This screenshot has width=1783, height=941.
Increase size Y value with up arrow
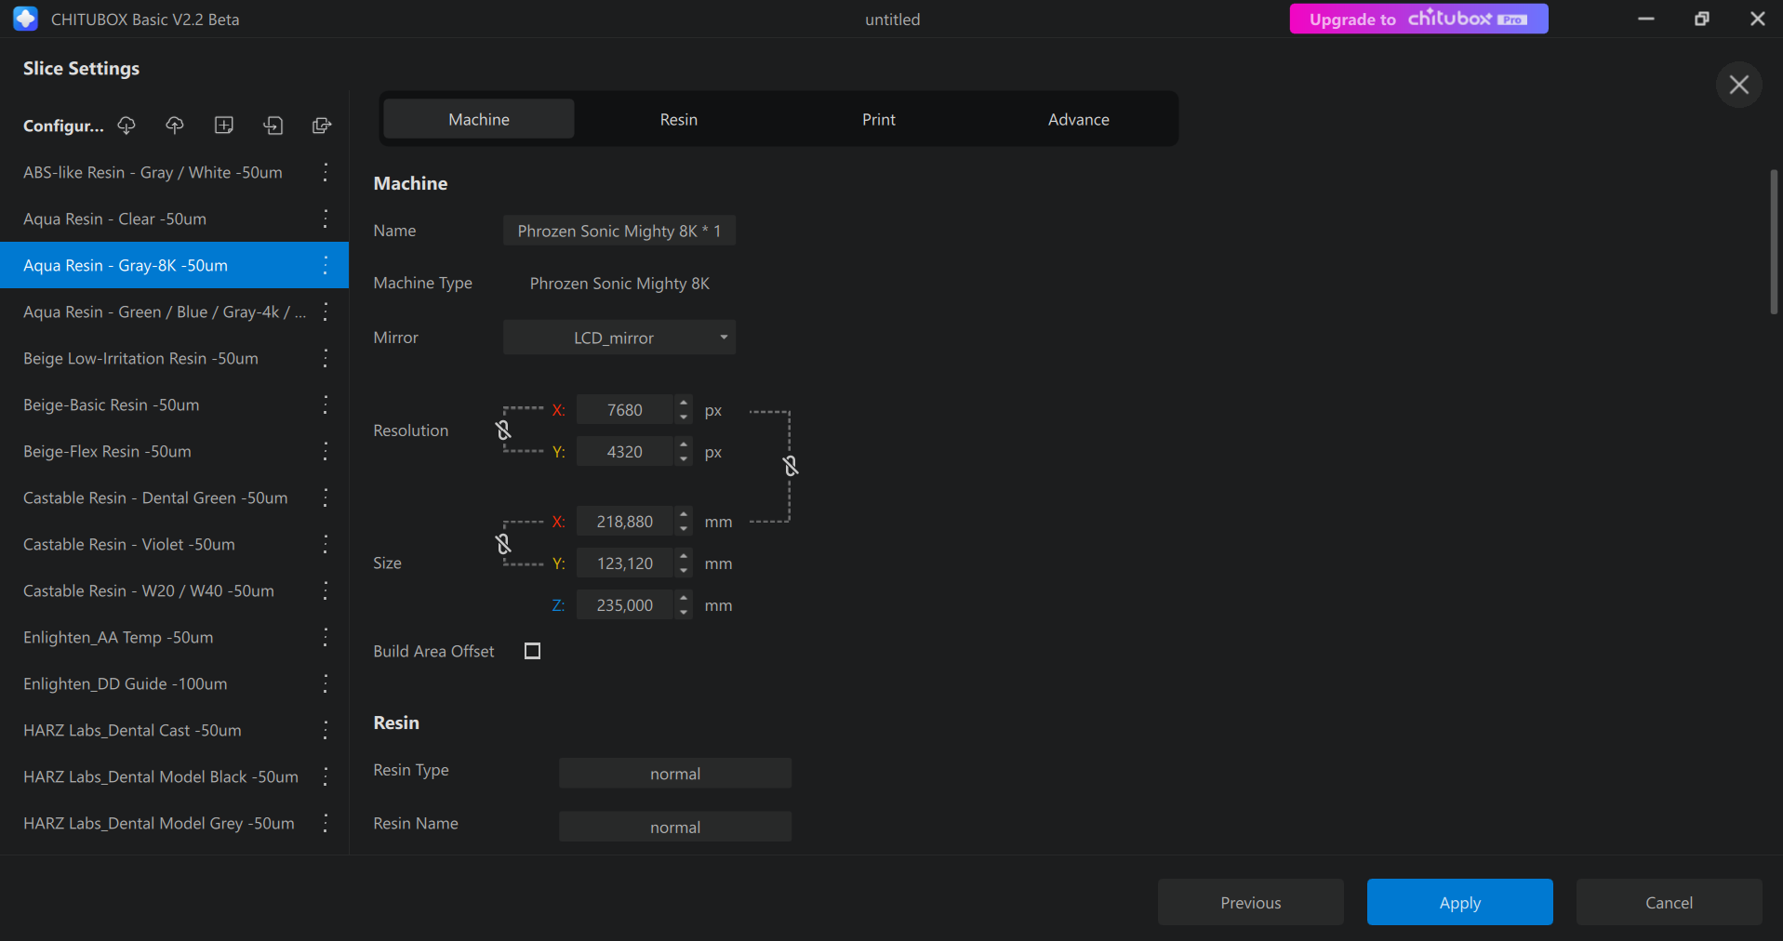coord(684,556)
